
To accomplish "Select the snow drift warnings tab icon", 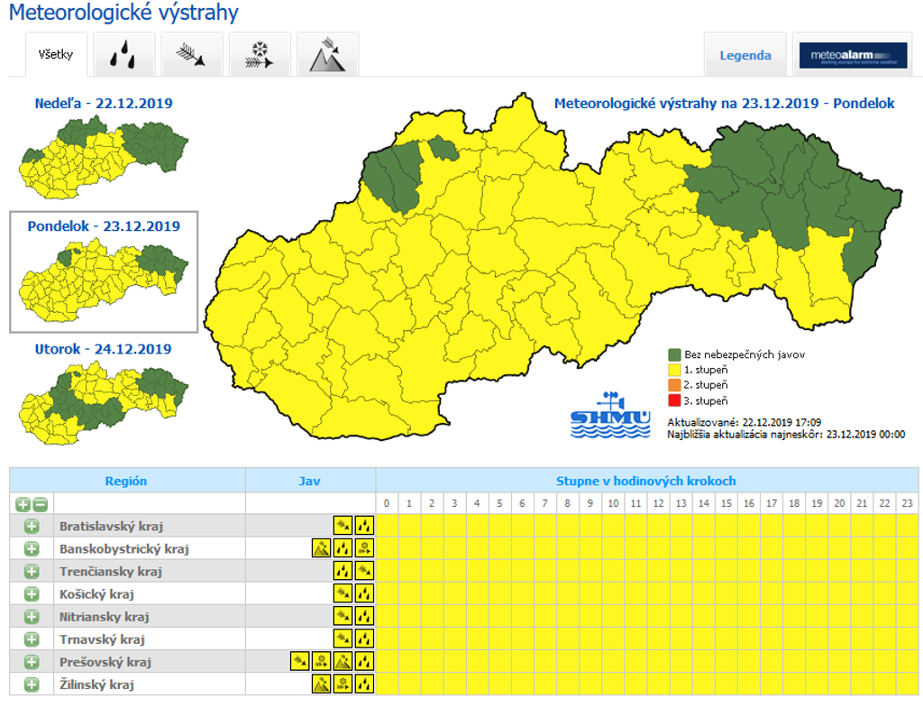I will pyautogui.click(x=260, y=56).
